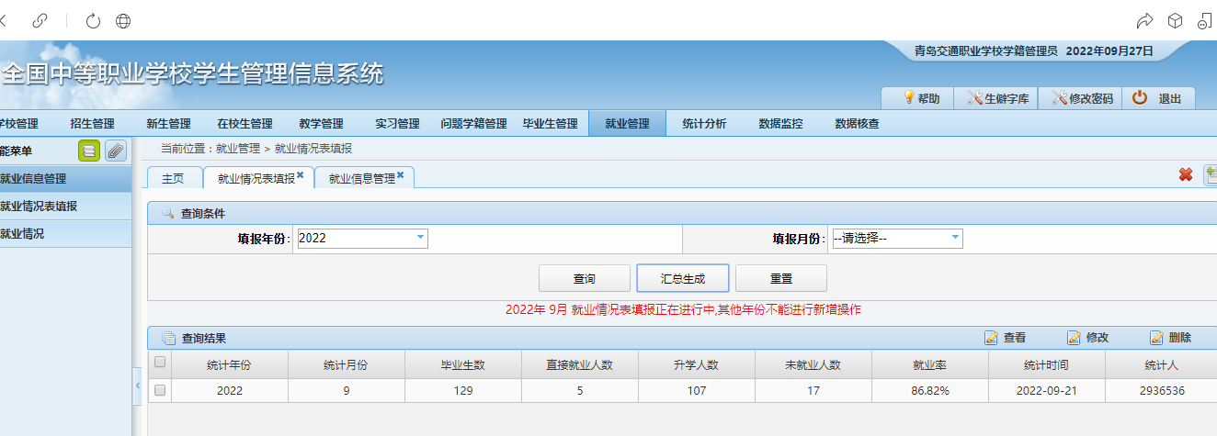Check the checkbox for the 2022 row
Image resolution: width=1217 pixels, height=436 pixels.
160,390
